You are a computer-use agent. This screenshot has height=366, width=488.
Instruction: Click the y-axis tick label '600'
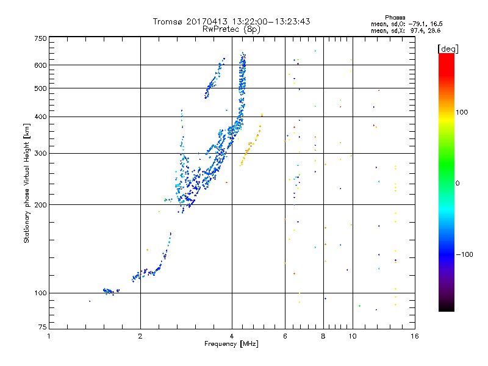tap(41, 65)
